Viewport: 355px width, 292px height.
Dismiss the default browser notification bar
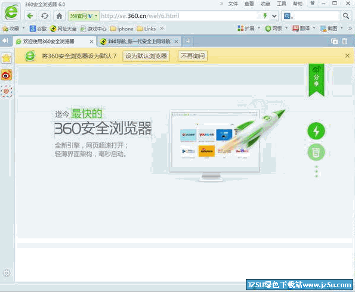click(347, 55)
